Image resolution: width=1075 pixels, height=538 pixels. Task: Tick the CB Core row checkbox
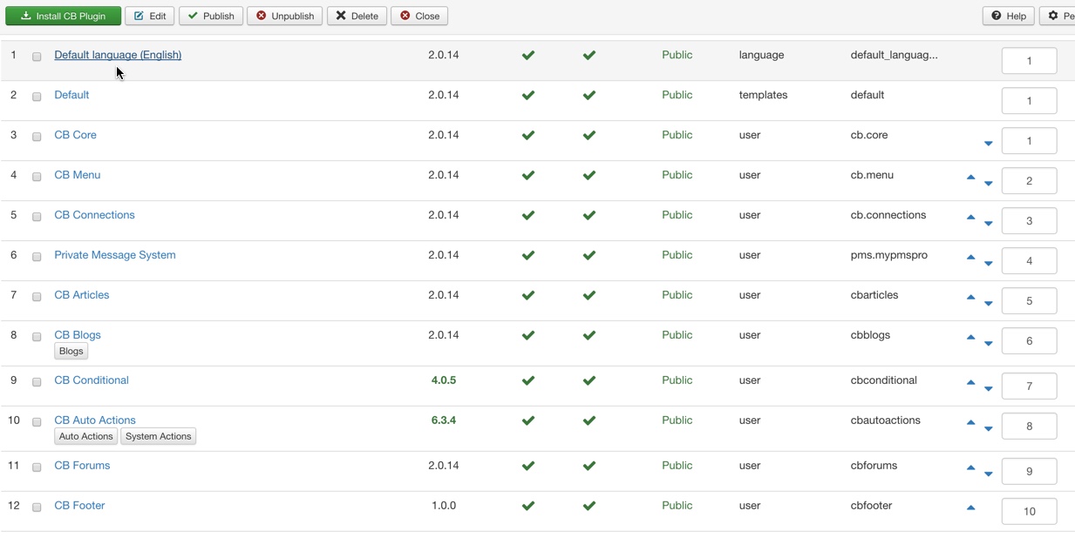click(37, 137)
